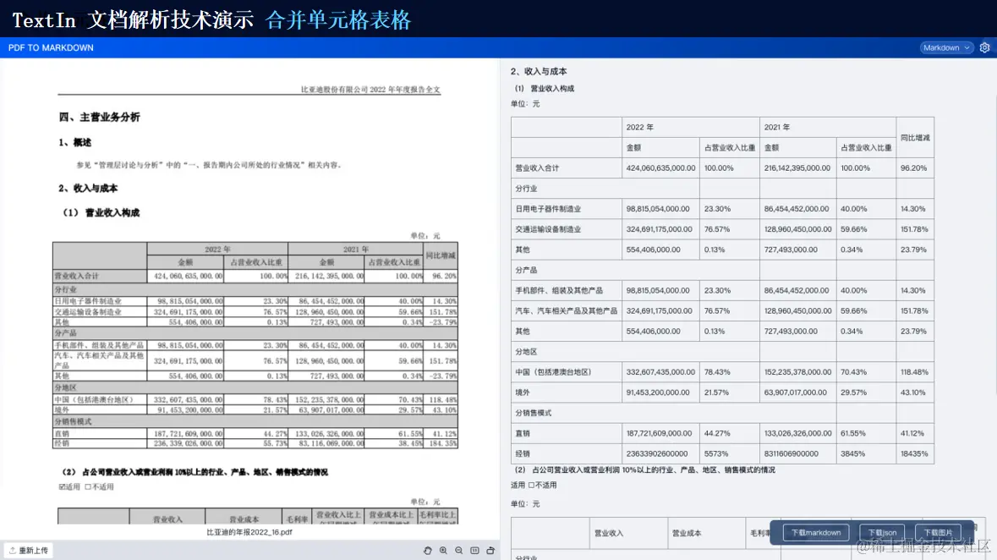Click the 境外 row label in the parsed table
Image resolution: width=997 pixels, height=560 pixels.
coord(523,392)
